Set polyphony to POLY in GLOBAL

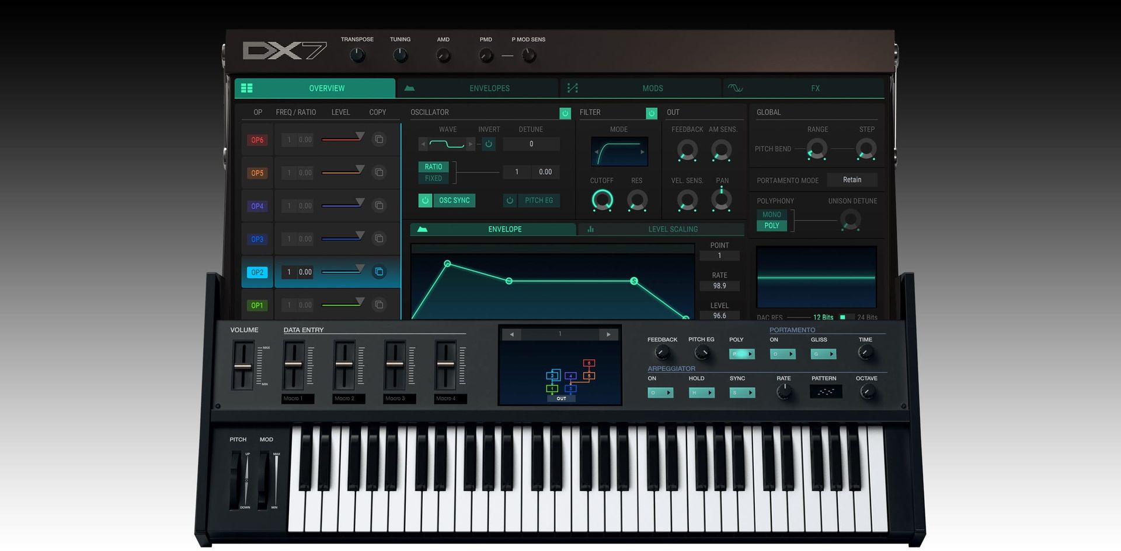click(772, 226)
